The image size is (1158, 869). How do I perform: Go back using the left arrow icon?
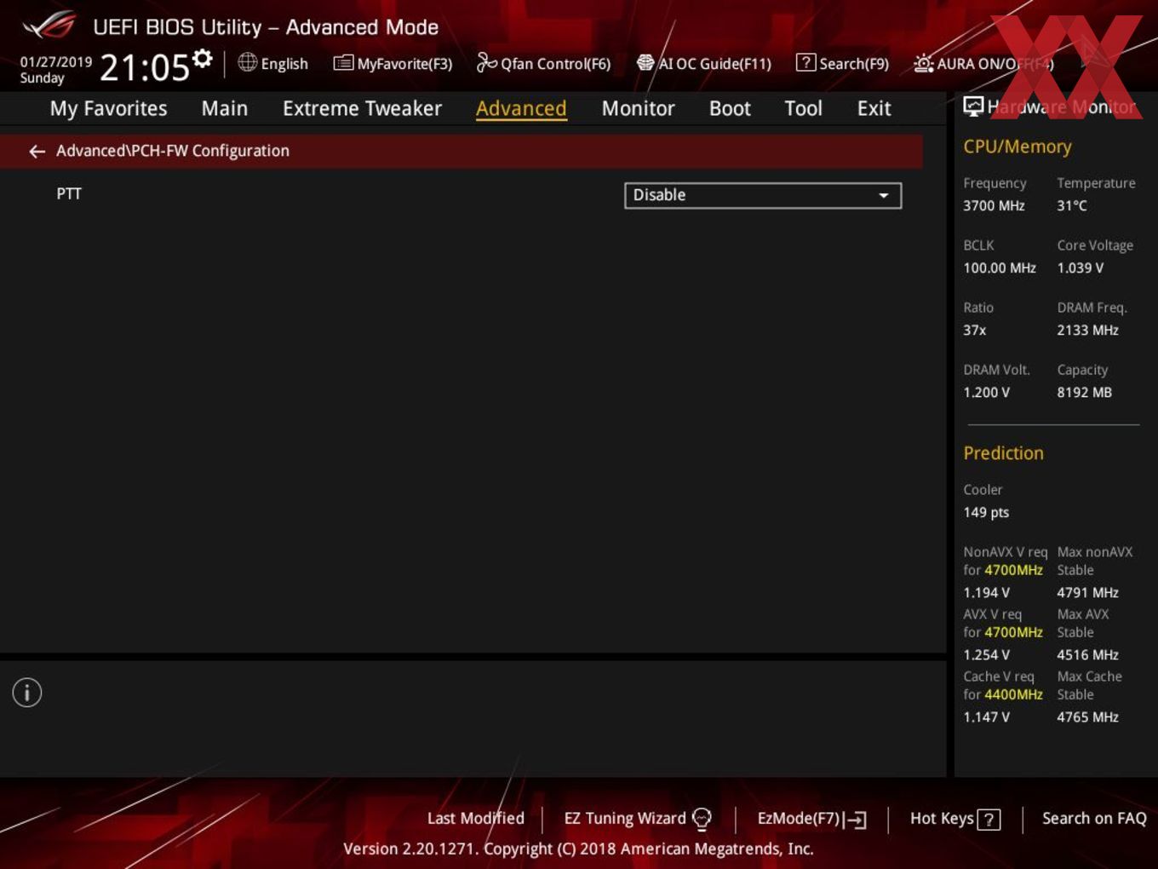[x=37, y=152]
